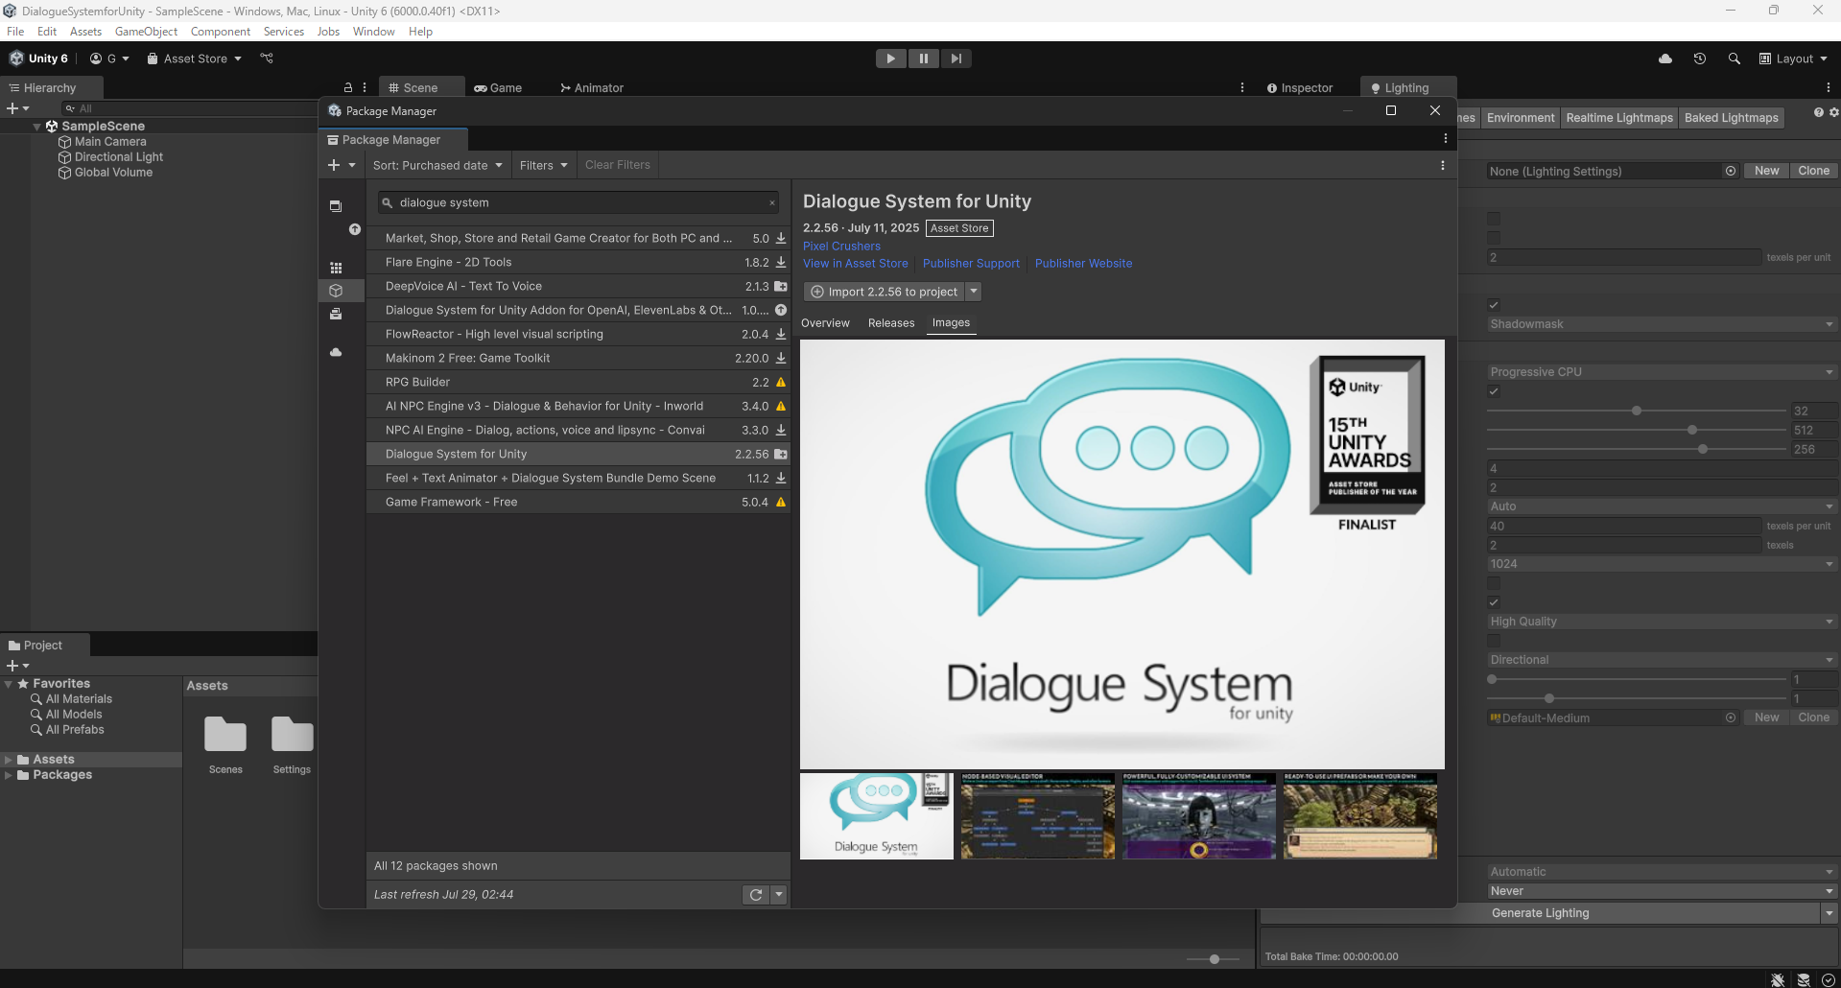Viewport: 1841px width, 988px height.
Task: Open the Progressive CPU lightmapper dropdown
Action: (x=1662, y=372)
